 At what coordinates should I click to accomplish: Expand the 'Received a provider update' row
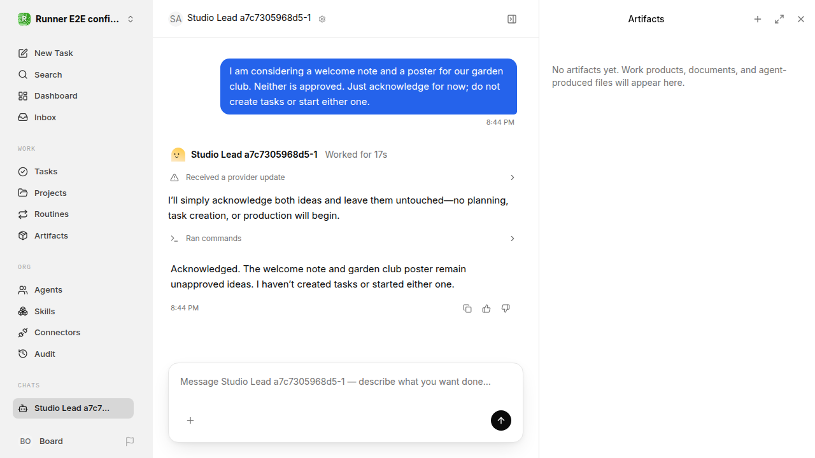tap(343, 177)
